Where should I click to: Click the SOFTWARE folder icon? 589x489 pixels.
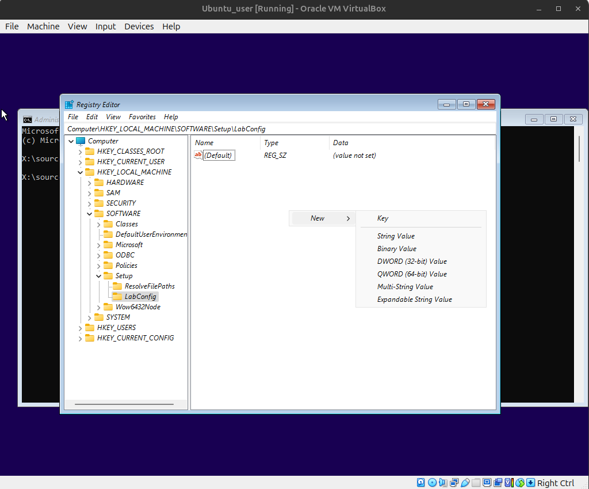pos(99,214)
